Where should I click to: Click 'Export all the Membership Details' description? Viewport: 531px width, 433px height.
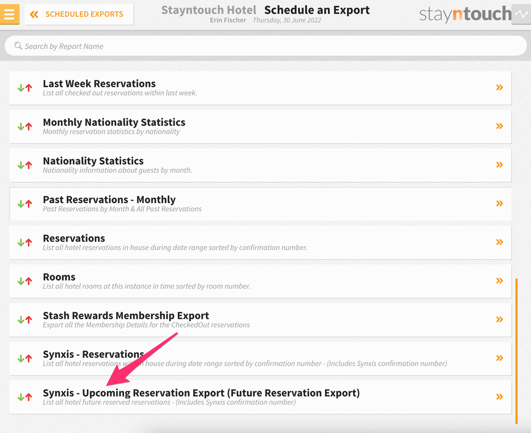pyautogui.click(x=146, y=324)
